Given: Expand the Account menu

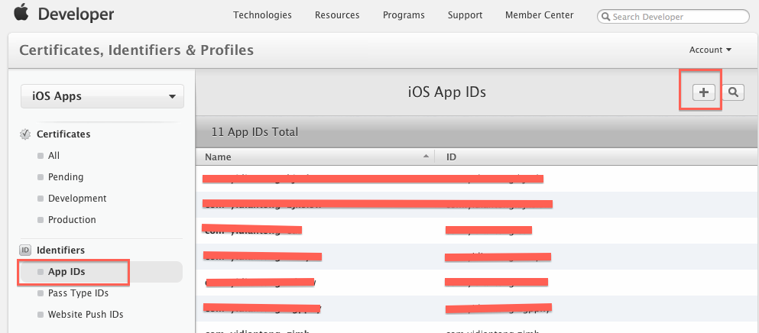Looking at the screenshot, I should coord(710,50).
